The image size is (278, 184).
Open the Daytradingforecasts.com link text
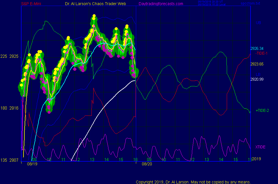pos(161,4)
